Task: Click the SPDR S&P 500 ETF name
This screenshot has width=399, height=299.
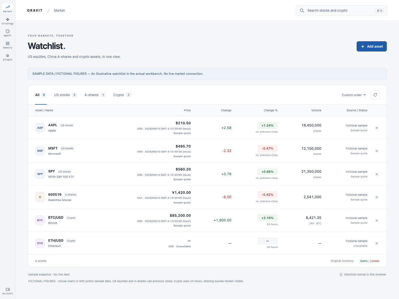Action: (61, 177)
